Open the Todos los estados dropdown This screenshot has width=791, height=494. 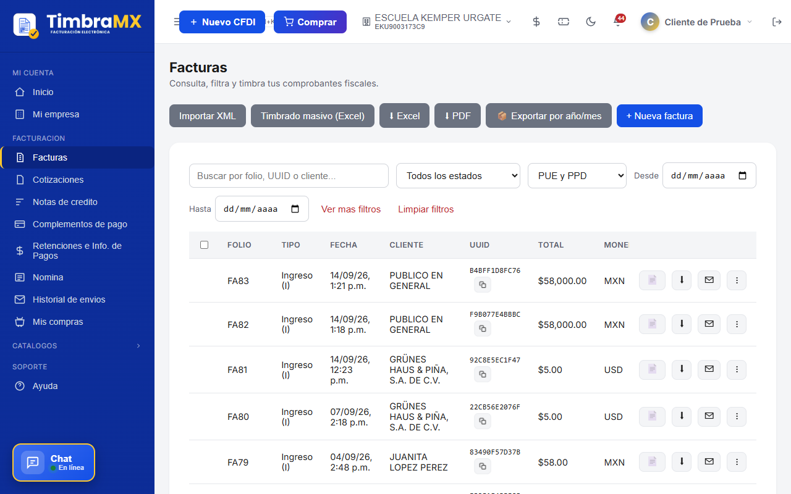[458, 176]
